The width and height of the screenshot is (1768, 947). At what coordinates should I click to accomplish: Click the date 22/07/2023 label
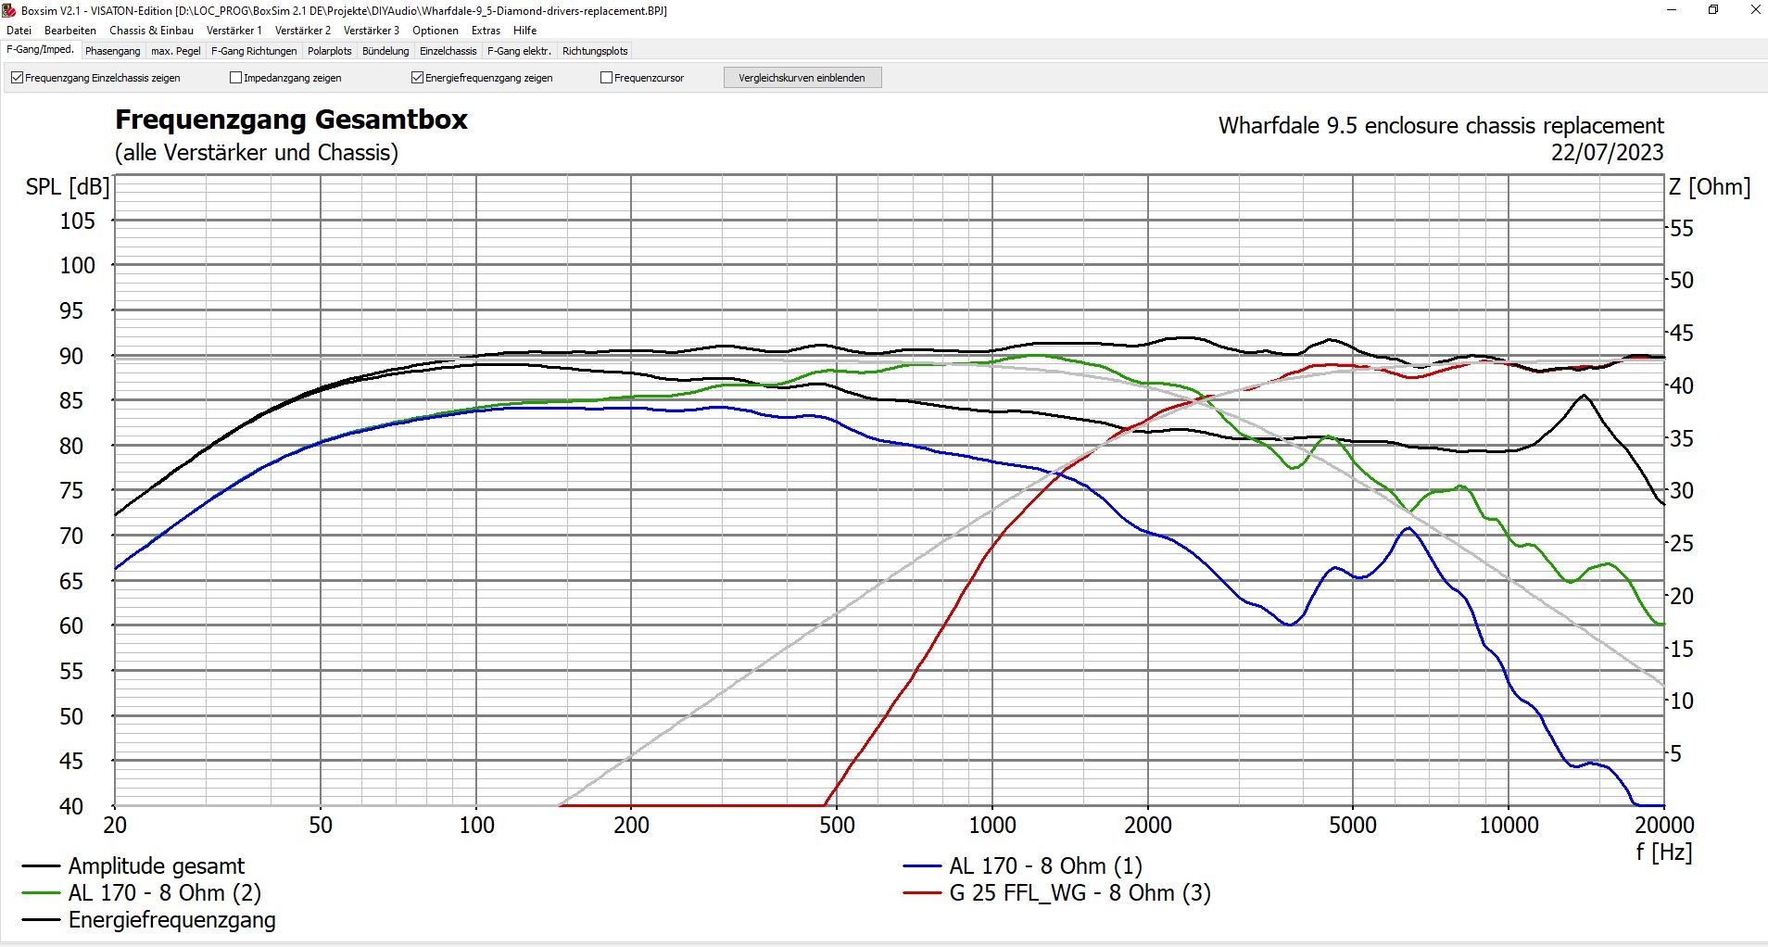tap(1608, 153)
